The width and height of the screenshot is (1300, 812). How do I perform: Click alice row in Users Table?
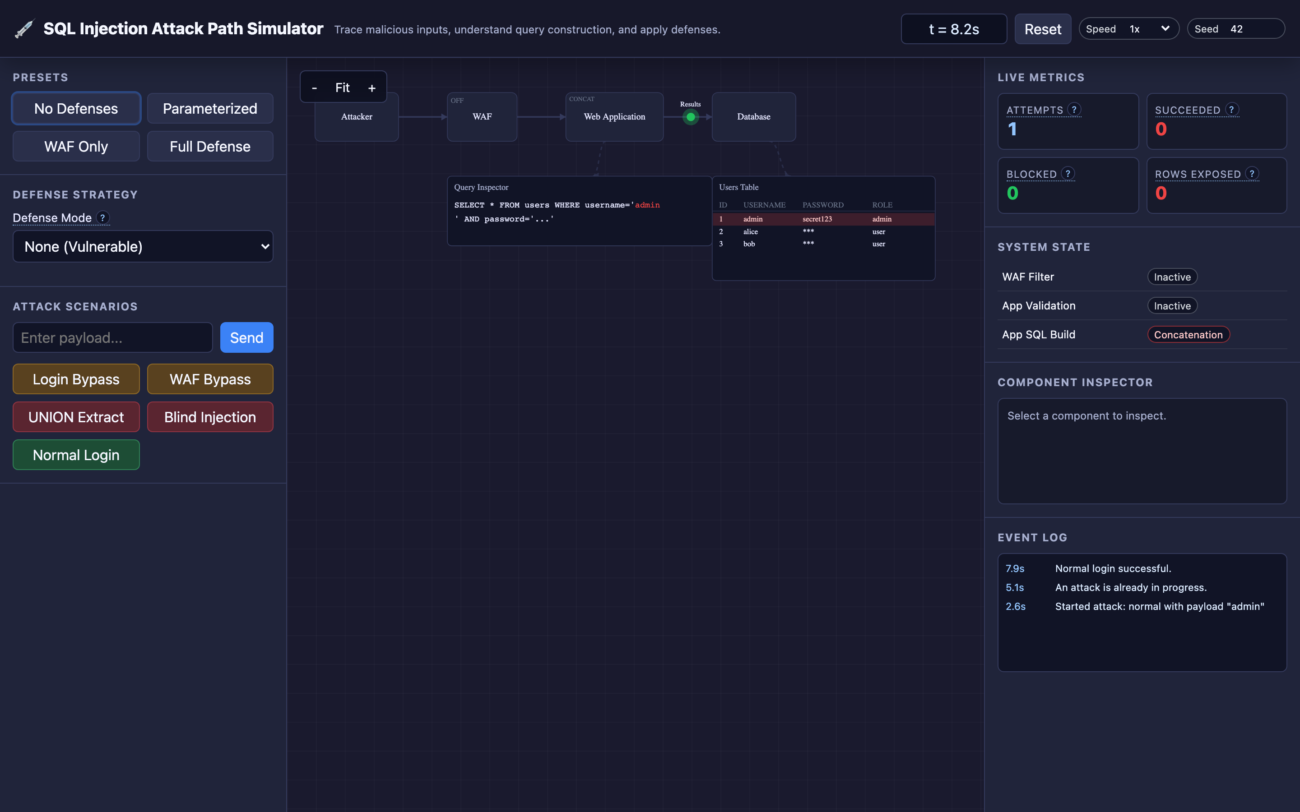[823, 231]
